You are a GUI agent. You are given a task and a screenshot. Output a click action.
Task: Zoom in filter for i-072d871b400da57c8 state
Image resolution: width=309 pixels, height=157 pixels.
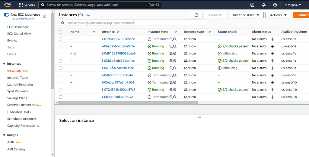(x=171, y=90)
